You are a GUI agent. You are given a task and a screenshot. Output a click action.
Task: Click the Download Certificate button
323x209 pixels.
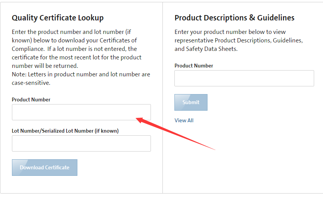click(45, 167)
